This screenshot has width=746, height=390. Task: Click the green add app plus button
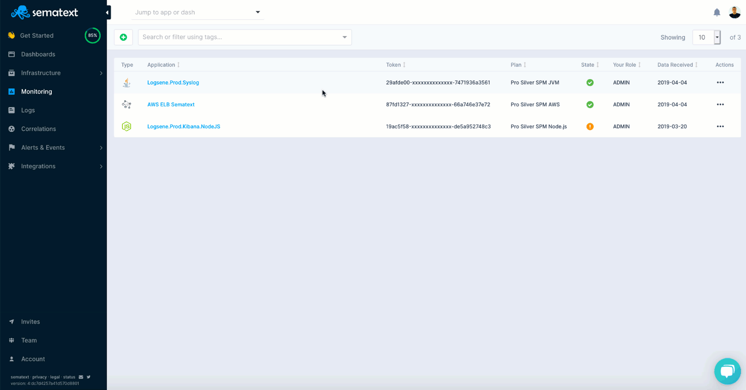coord(123,37)
